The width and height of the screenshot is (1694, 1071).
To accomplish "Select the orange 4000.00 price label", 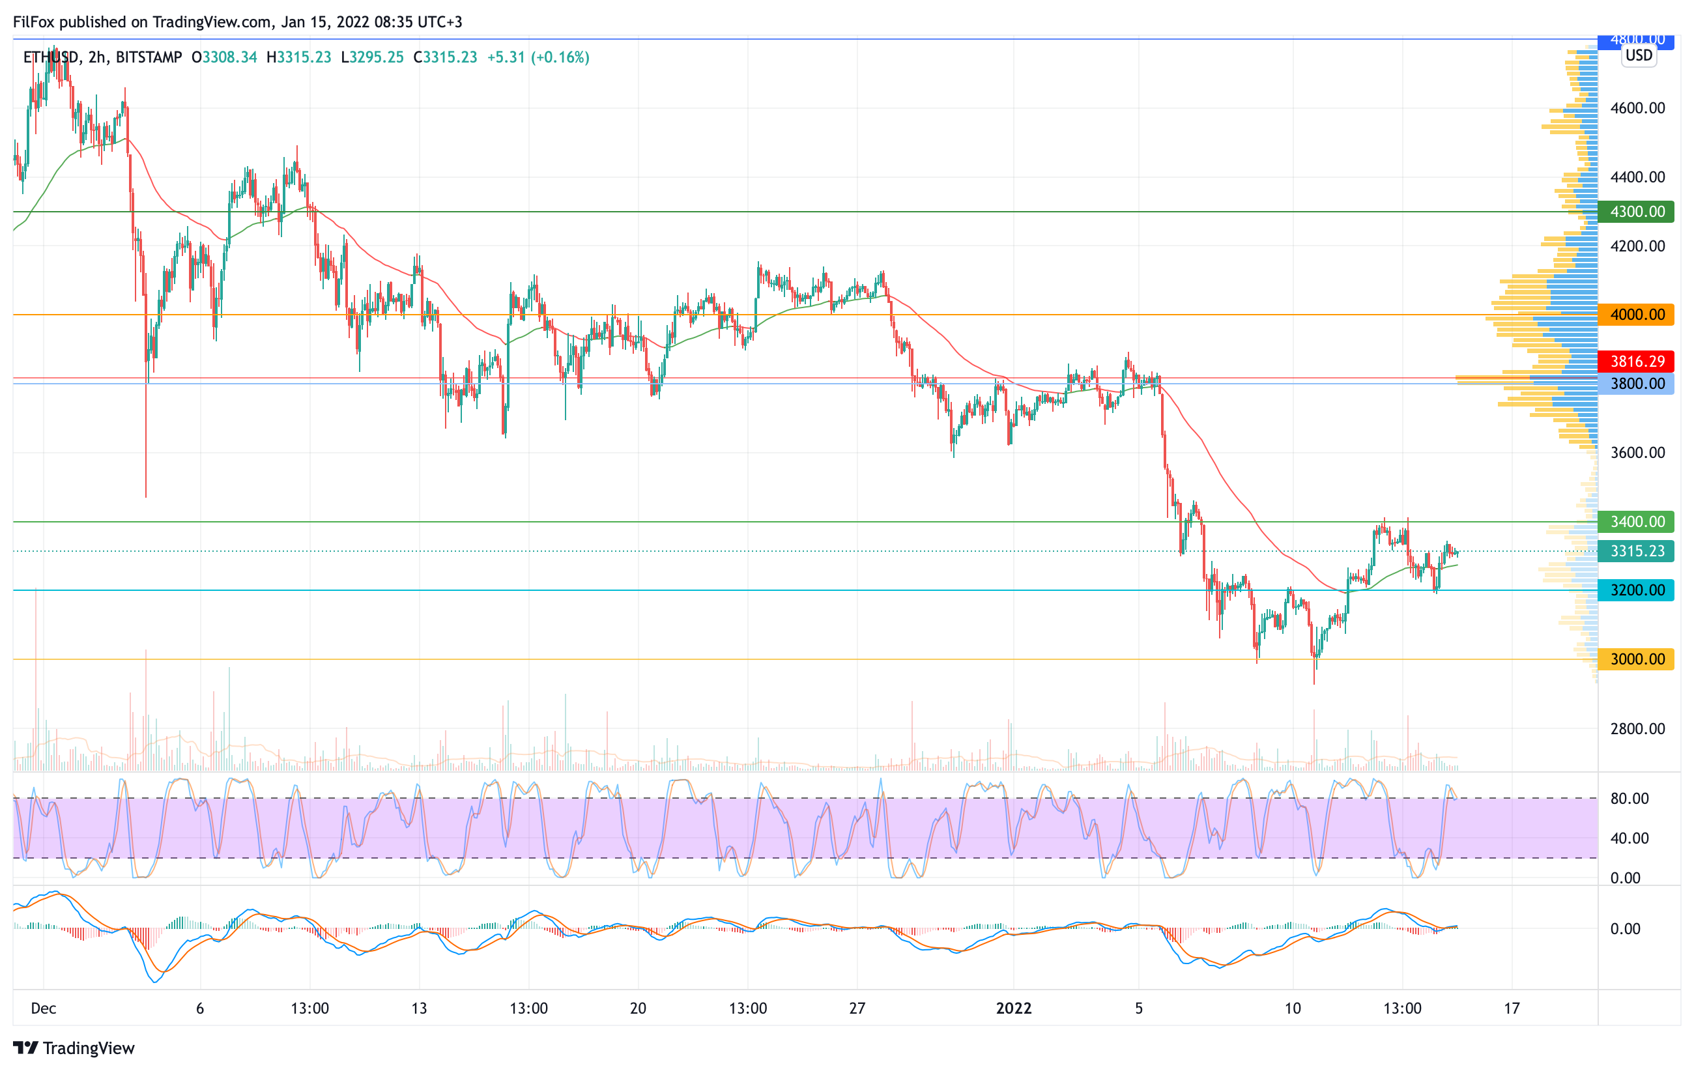I will click(1635, 315).
